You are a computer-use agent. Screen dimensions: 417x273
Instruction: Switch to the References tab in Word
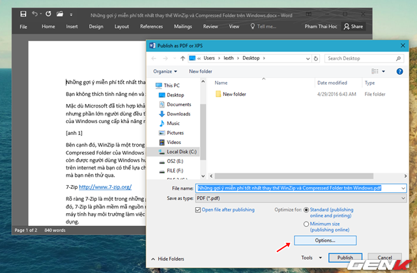[x=151, y=27]
